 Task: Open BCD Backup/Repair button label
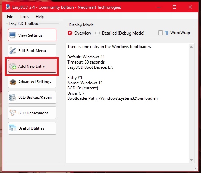(x=35, y=97)
